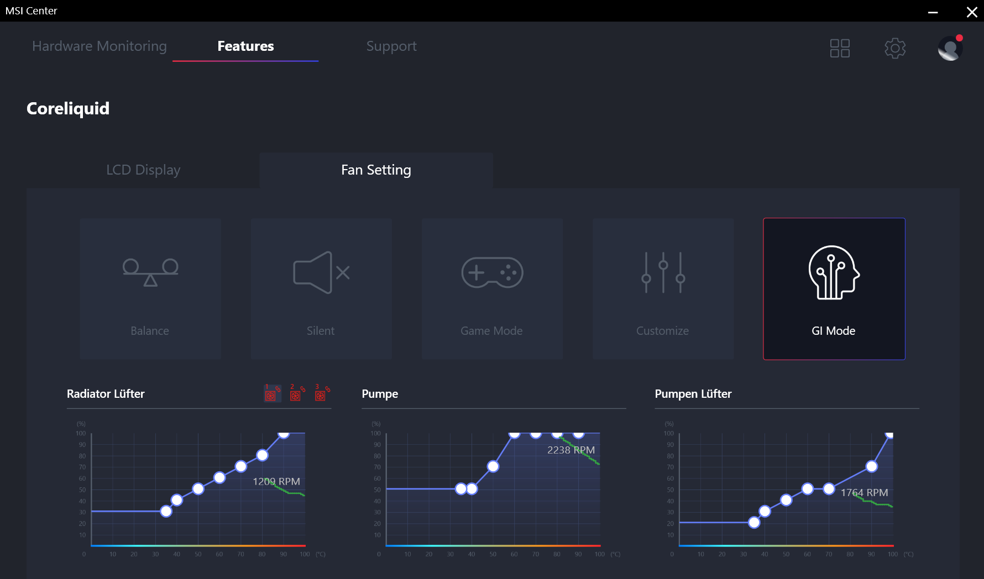Switch to Hardware Monitoring tab
The width and height of the screenshot is (984, 579).
[100, 46]
